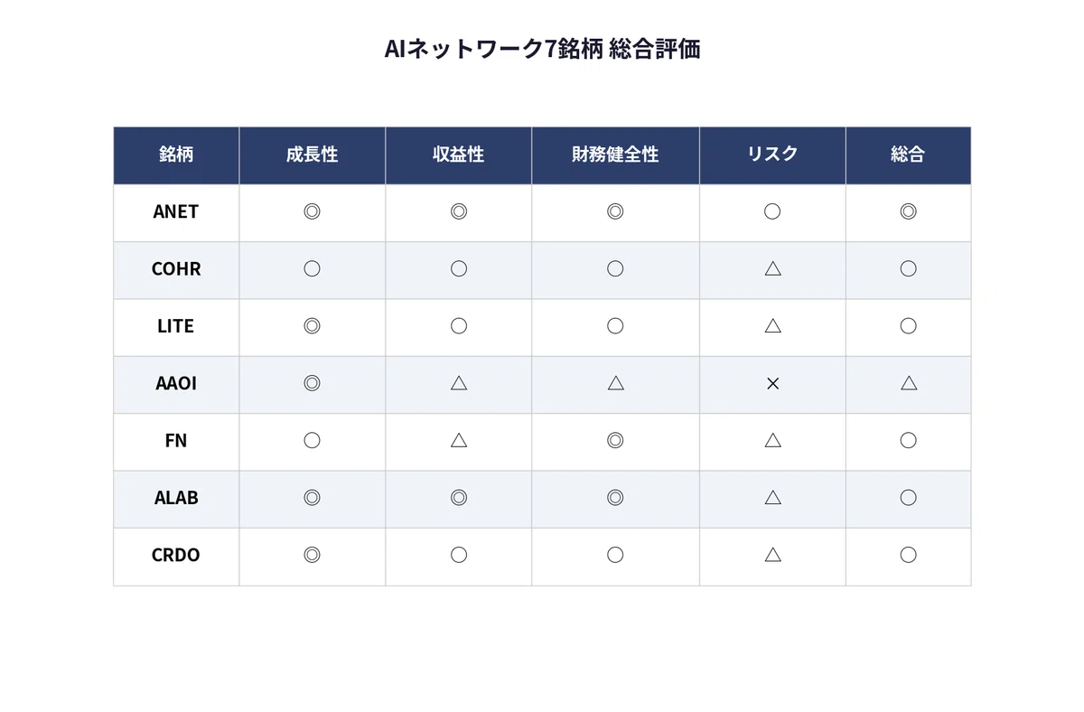
Task: Click ANET's double-circle rating in the 総合 column
Action: [908, 211]
